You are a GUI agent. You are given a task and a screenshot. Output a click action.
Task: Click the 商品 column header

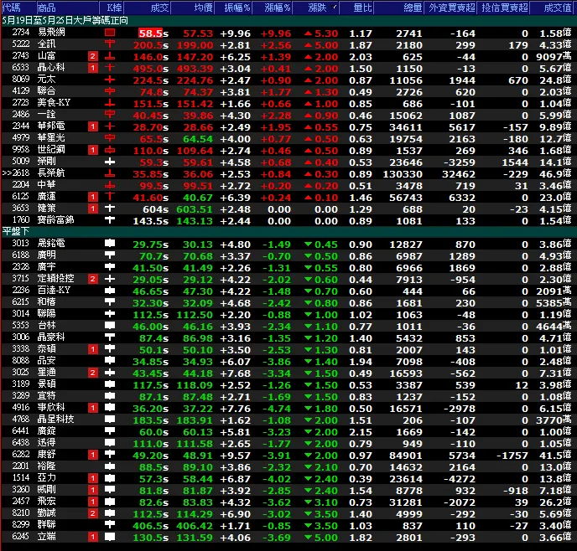point(67,8)
